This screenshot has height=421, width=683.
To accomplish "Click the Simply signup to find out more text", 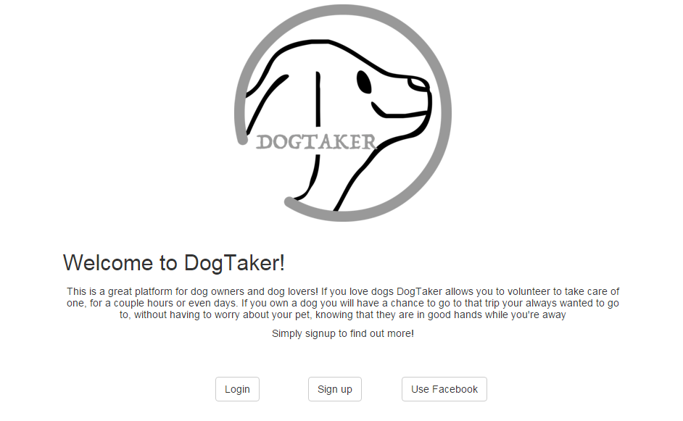I will 343,333.
